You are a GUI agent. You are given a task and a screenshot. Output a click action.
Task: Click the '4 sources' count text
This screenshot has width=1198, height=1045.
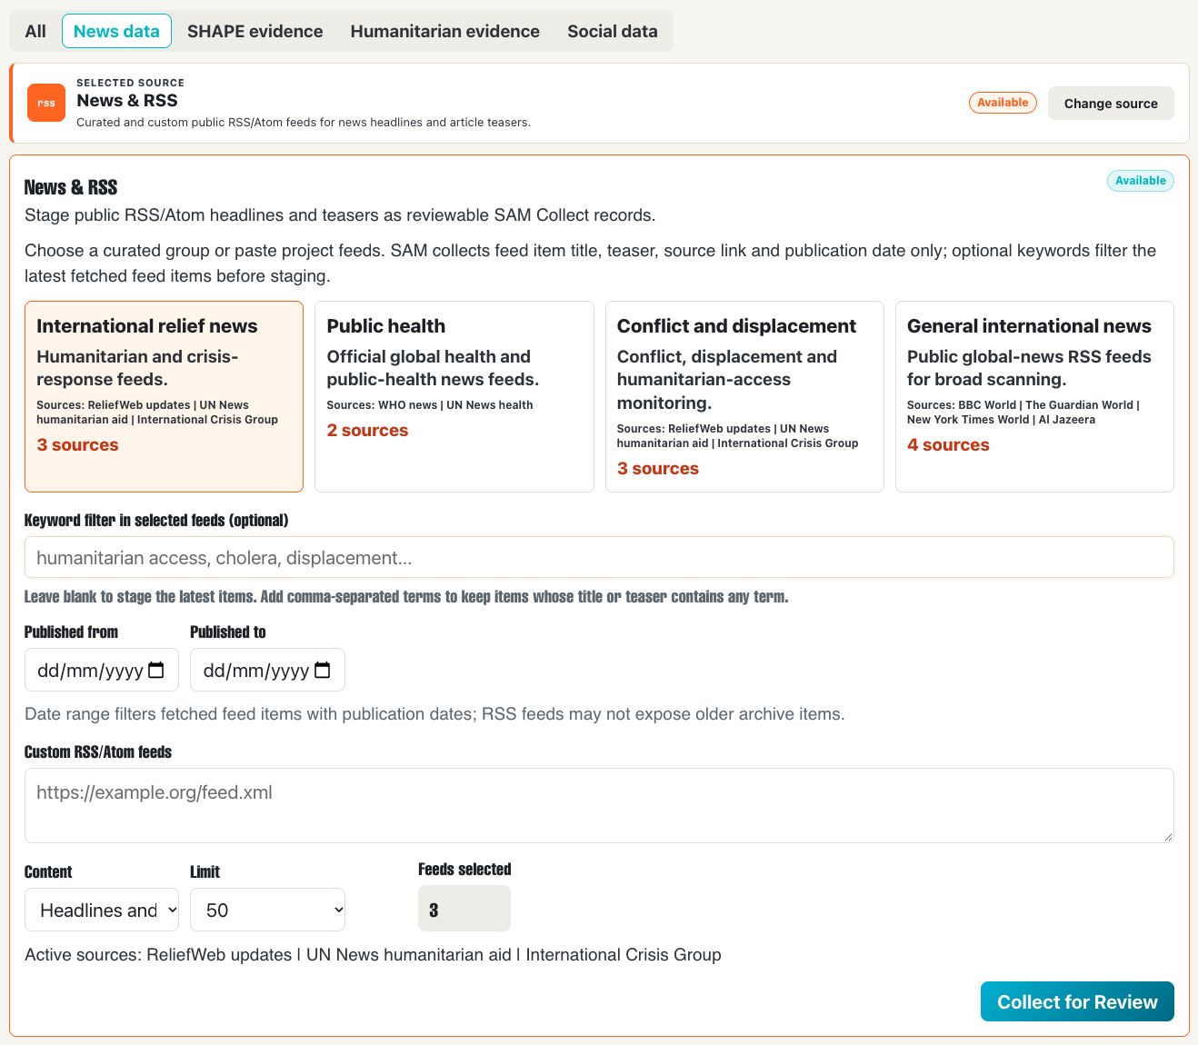948,444
